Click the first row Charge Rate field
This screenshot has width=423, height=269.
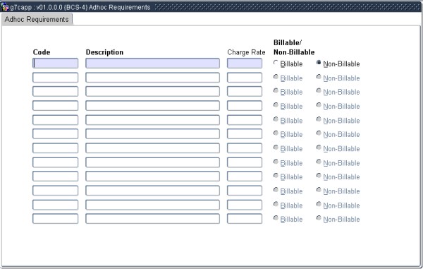245,64
